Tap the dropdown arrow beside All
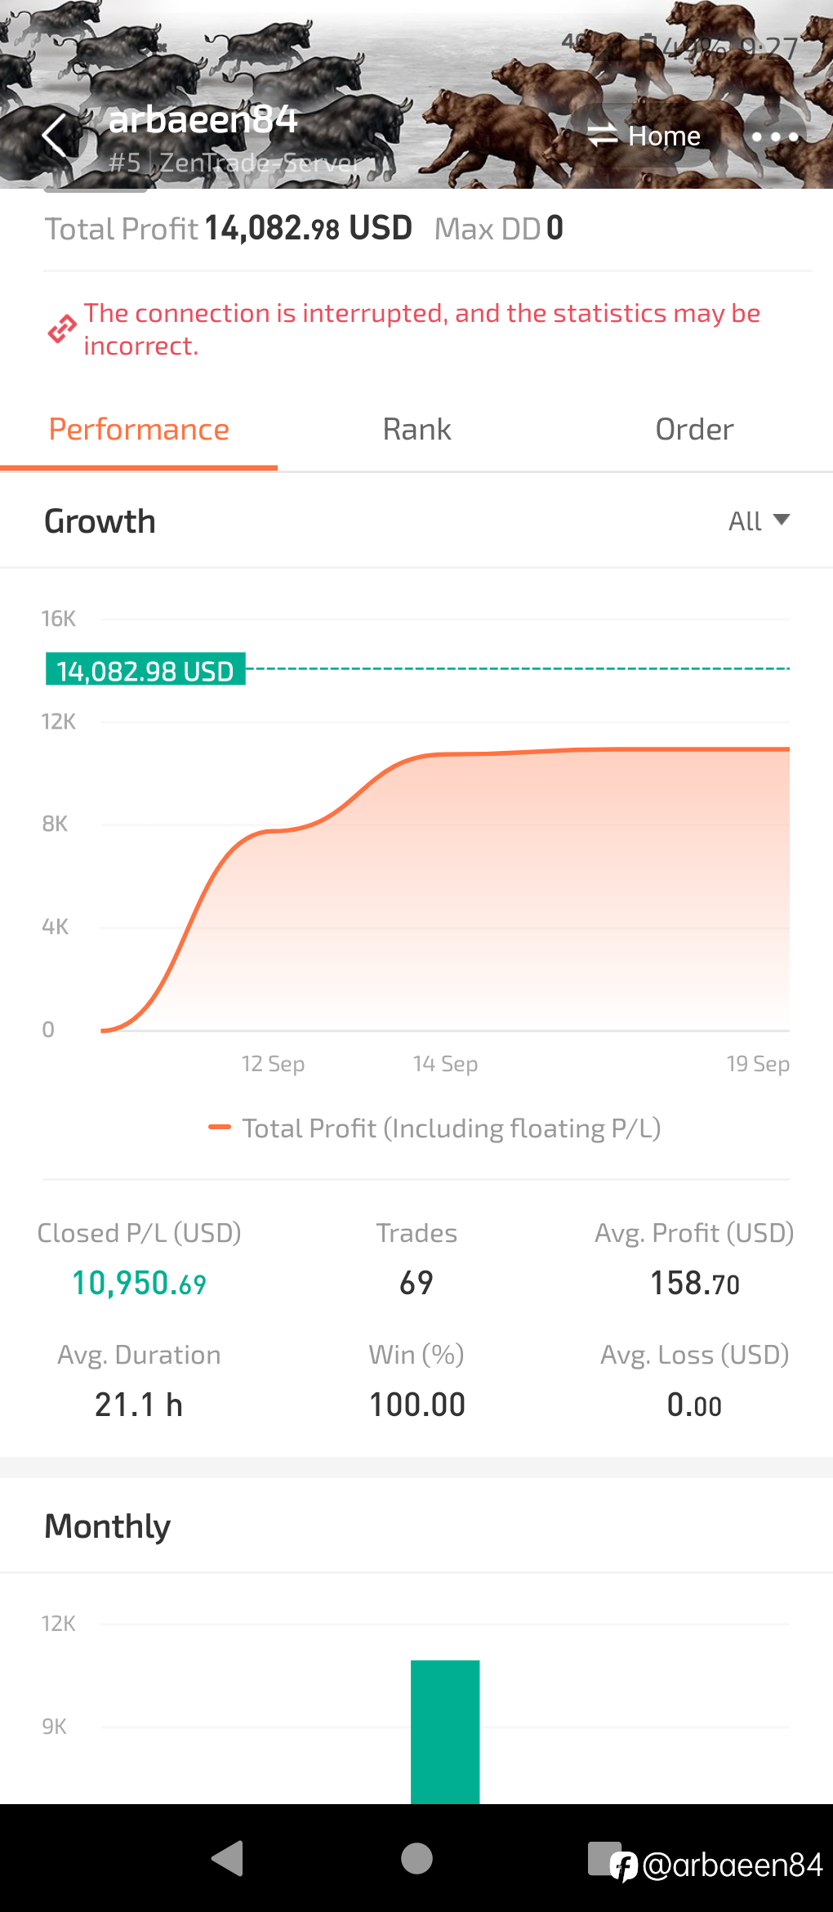Screen dimensions: 833x1912 [x=782, y=520]
